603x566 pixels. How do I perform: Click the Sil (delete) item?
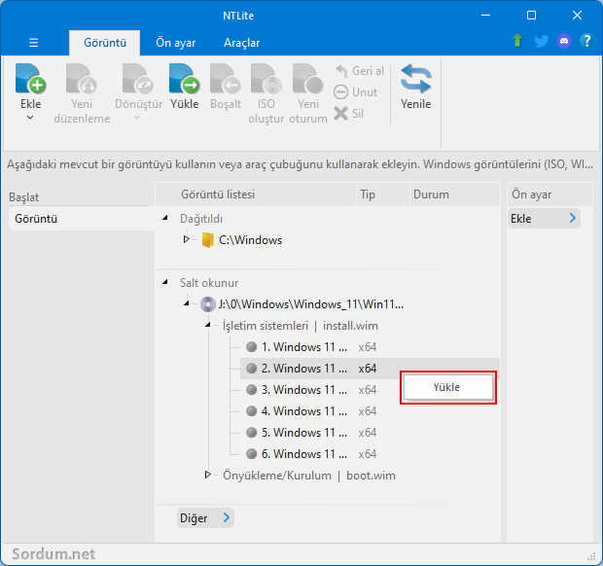pyautogui.click(x=349, y=114)
